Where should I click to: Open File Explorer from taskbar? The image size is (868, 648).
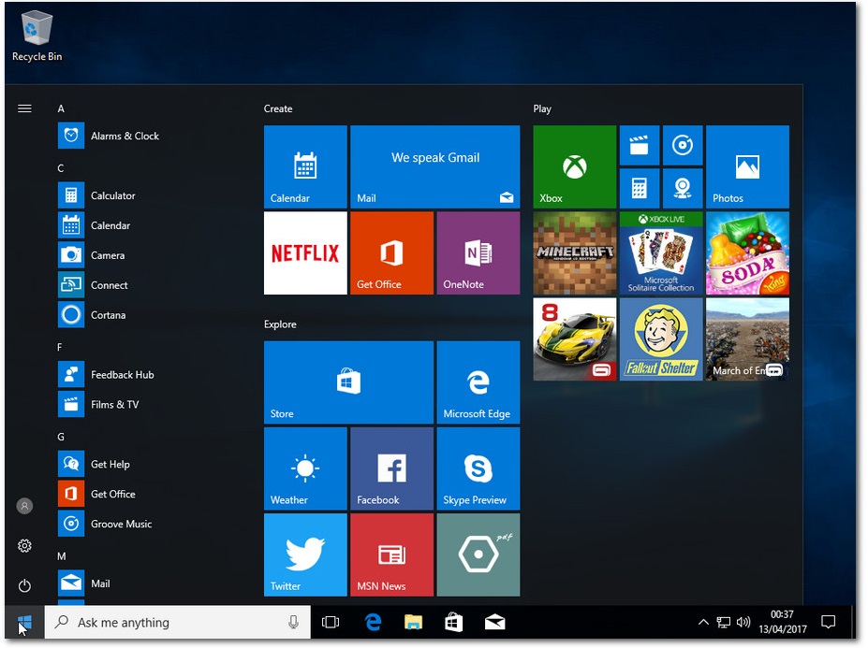pos(414,623)
